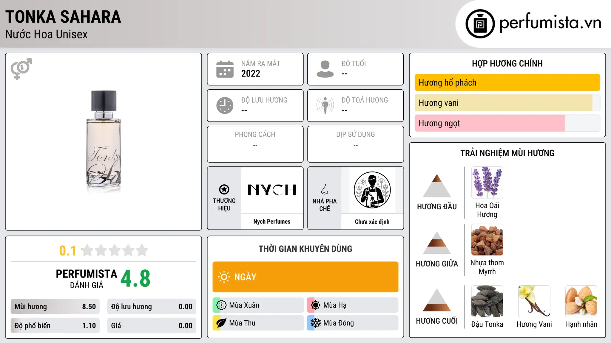Select the Hạnh nhân almond image
The image size is (611, 343).
point(581,301)
